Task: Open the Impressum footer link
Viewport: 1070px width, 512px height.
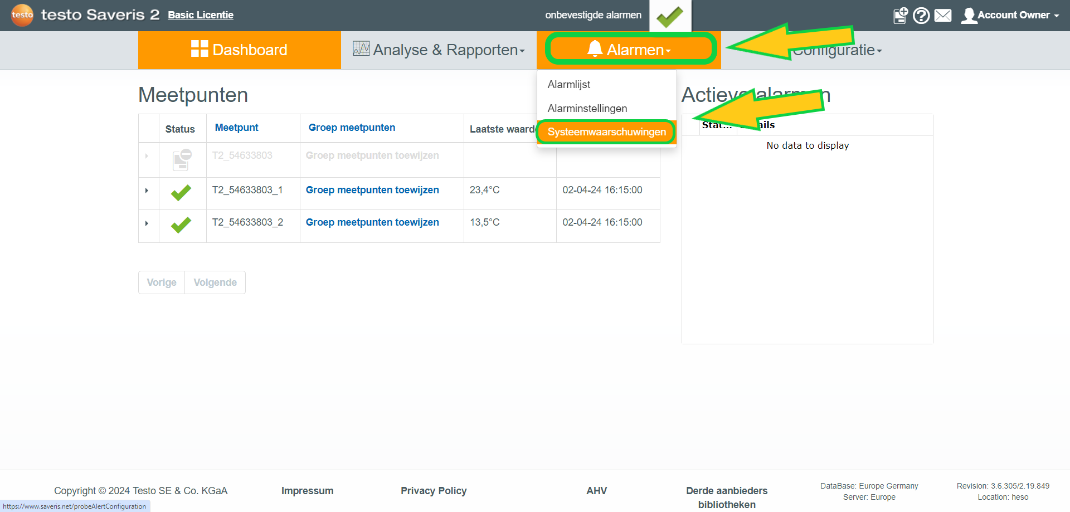Action: pos(308,491)
